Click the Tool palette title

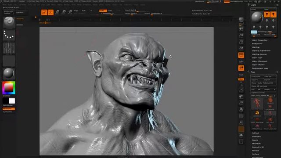tap(253, 72)
